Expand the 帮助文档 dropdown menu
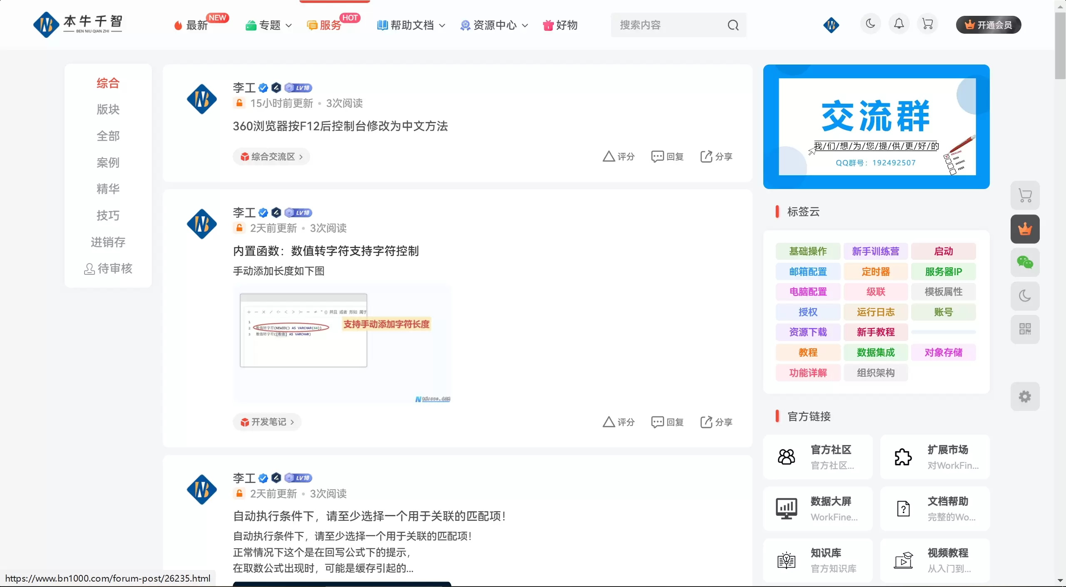Viewport: 1066px width, 587px height. (x=411, y=25)
